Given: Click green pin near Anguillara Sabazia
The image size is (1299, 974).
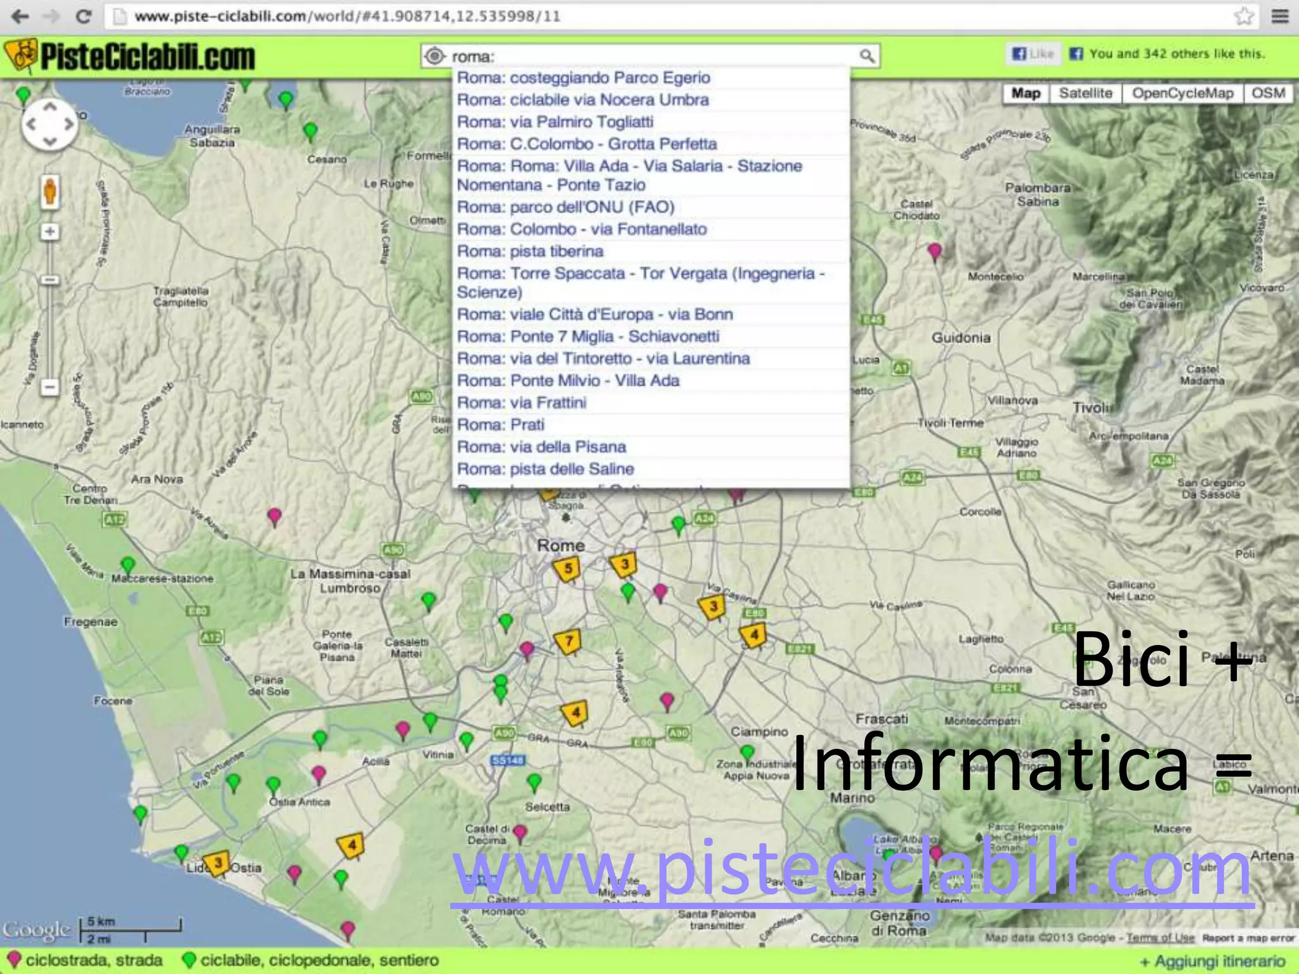Looking at the screenshot, I should pyautogui.click(x=310, y=131).
